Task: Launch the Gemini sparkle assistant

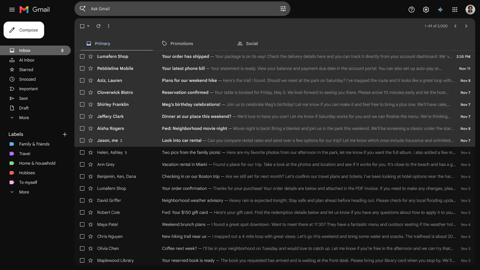Action: click(440, 10)
